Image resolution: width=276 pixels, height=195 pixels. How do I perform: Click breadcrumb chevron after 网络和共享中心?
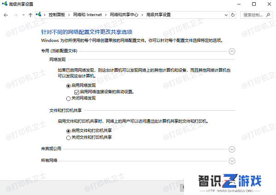click(x=142, y=15)
